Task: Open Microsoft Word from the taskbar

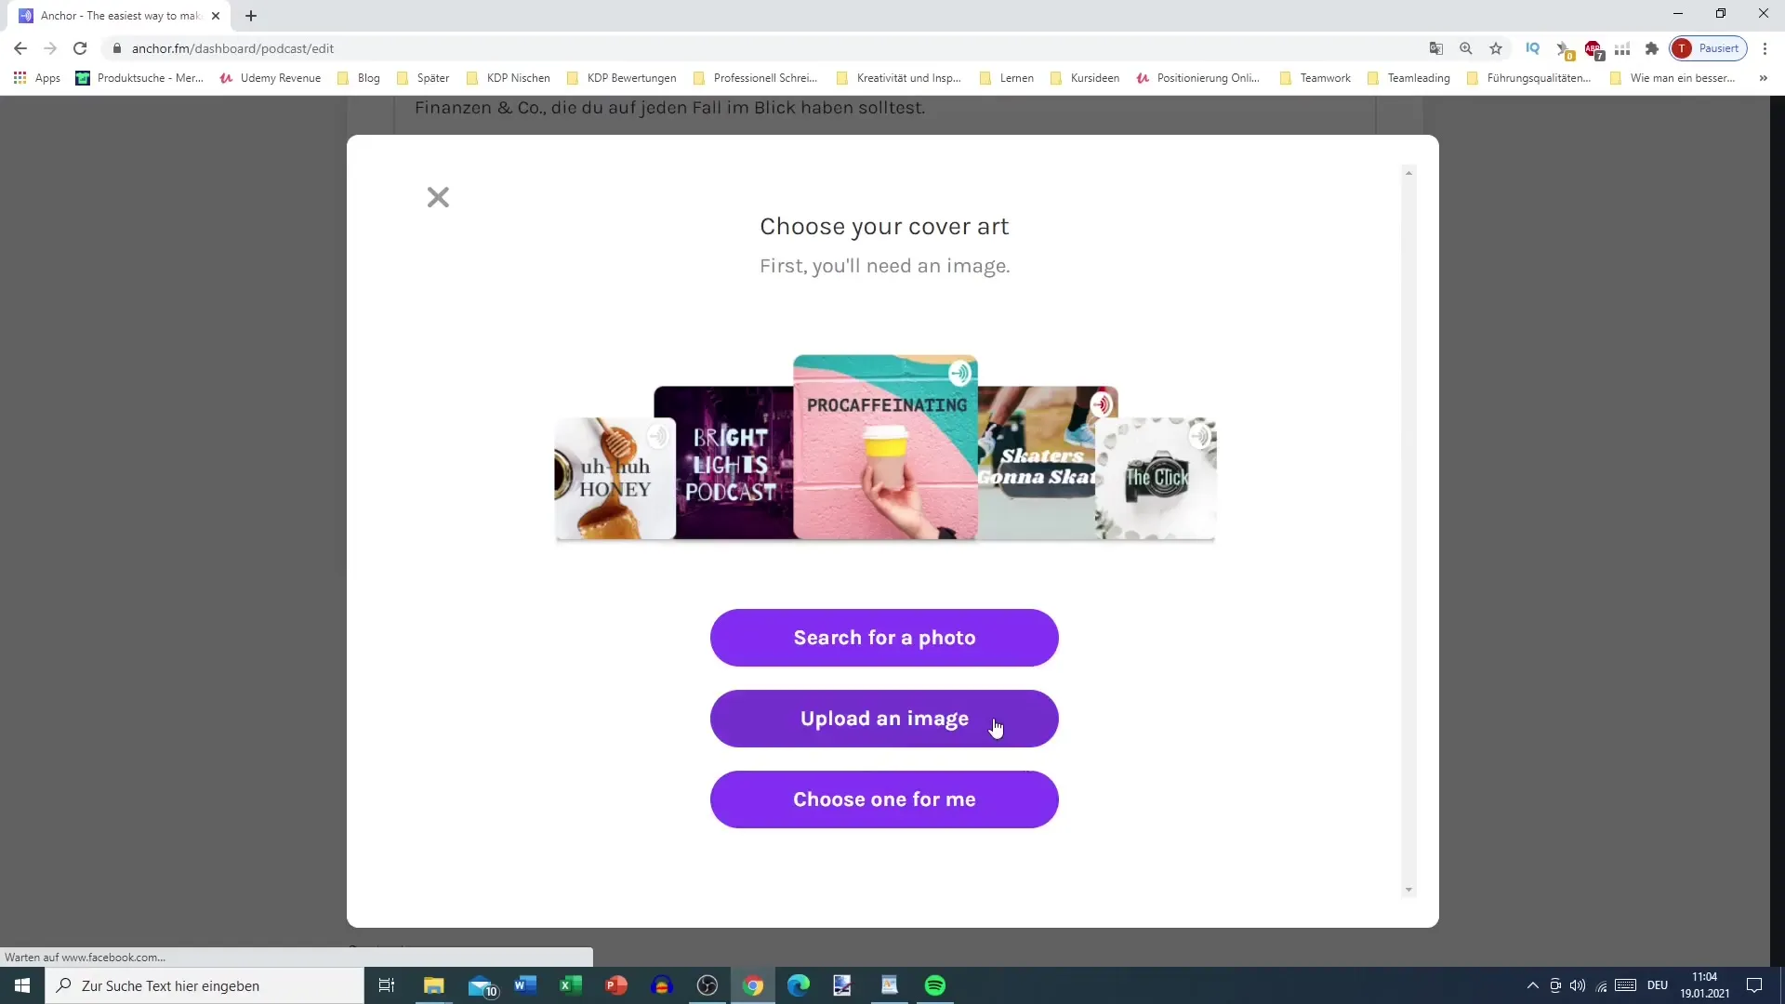Action: (x=525, y=985)
